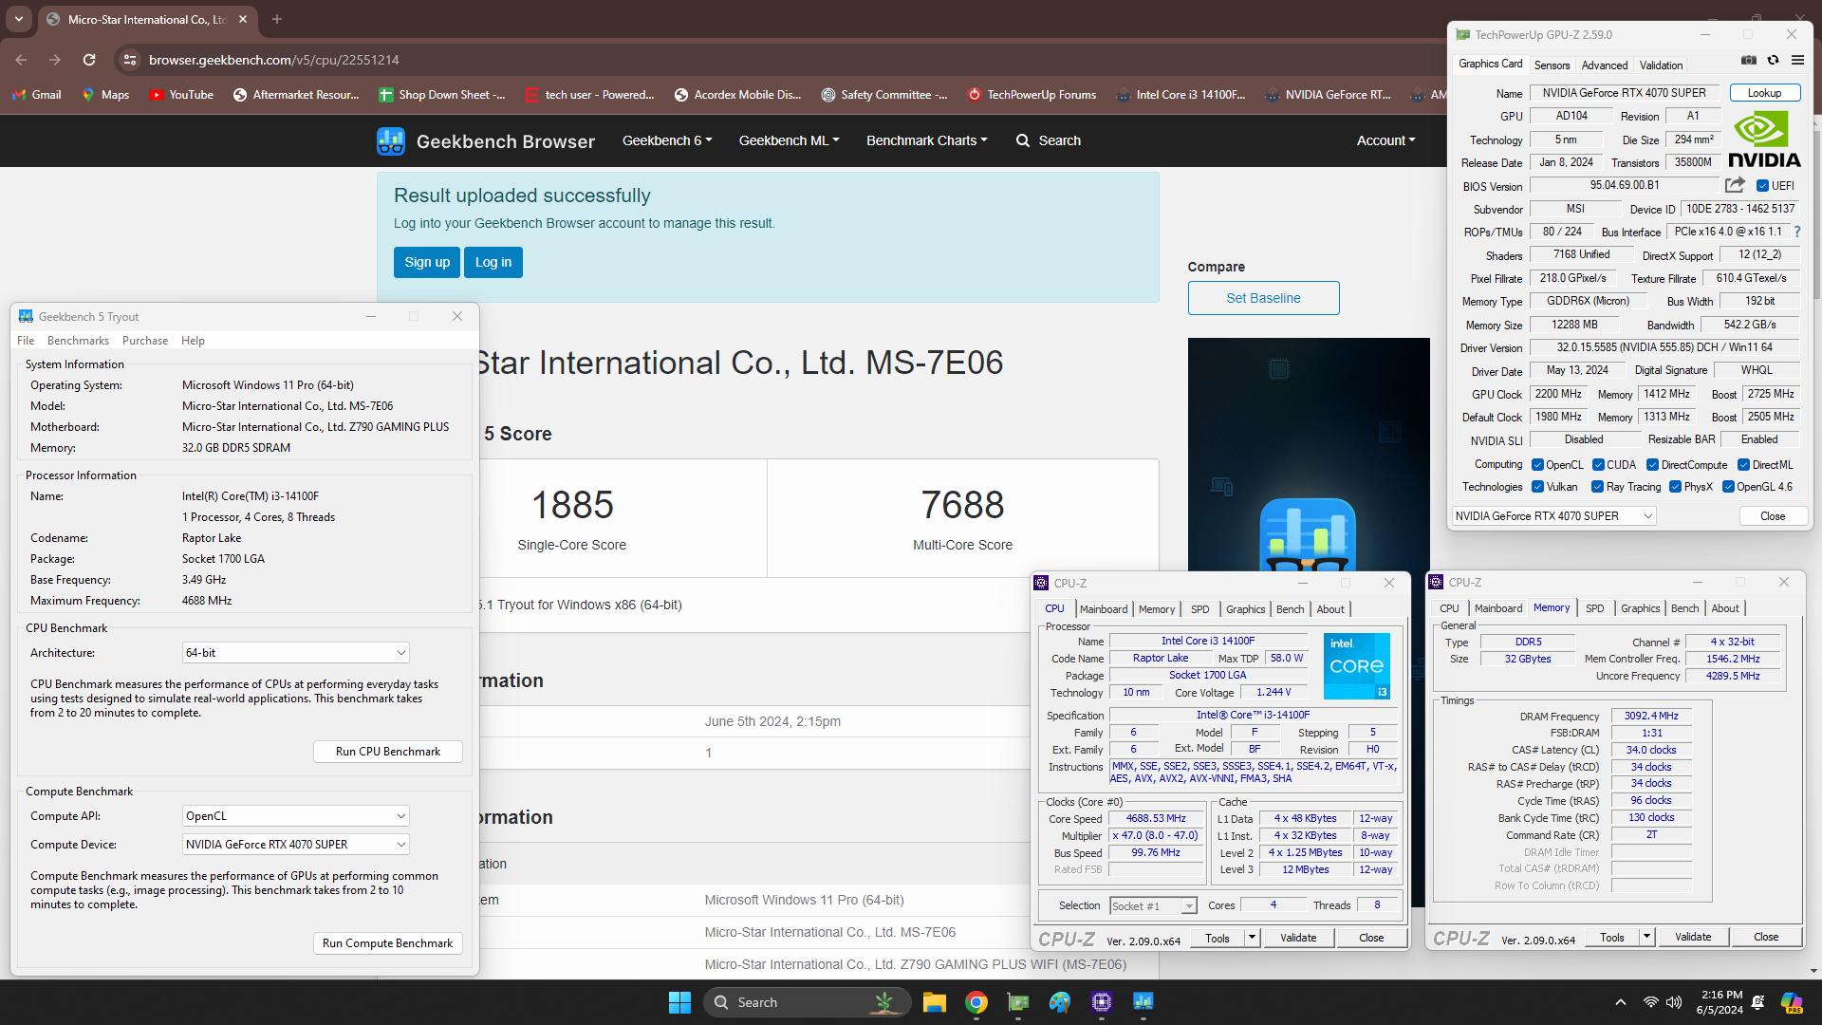Toggle the CUDA checkbox in GPU-Z
Screen dimensions: 1822x1025
[x=1599, y=465]
